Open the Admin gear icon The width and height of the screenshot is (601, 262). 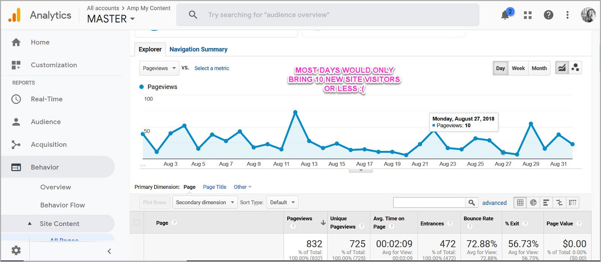click(16, 250)
